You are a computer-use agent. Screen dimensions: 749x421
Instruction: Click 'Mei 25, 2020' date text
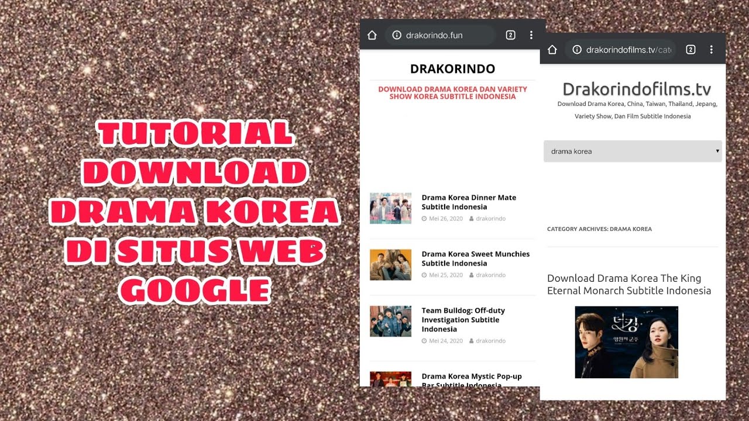445,275
